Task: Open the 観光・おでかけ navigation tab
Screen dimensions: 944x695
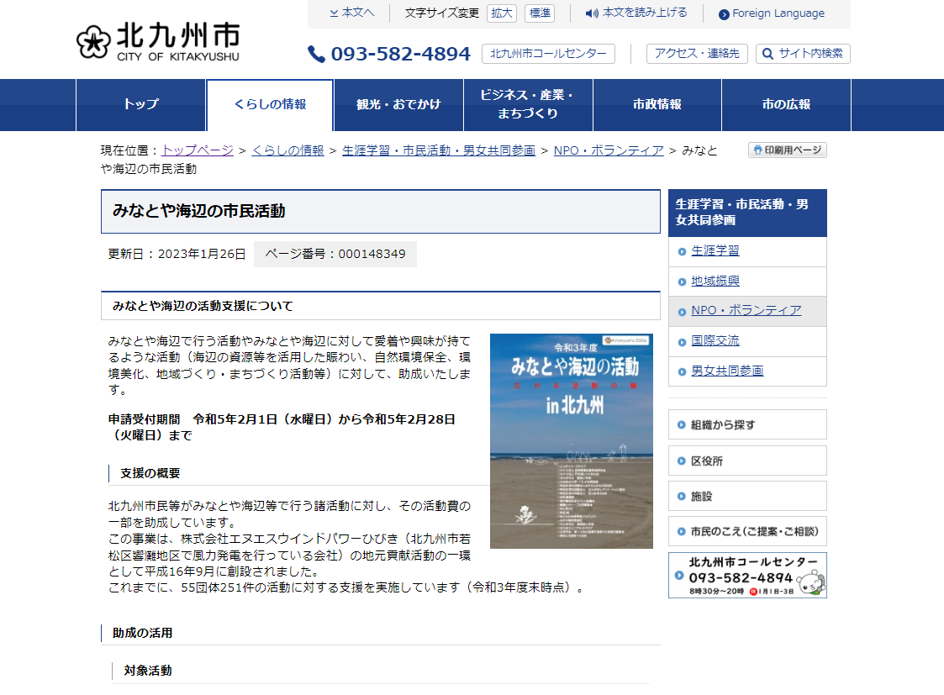Action: (398, 105)
